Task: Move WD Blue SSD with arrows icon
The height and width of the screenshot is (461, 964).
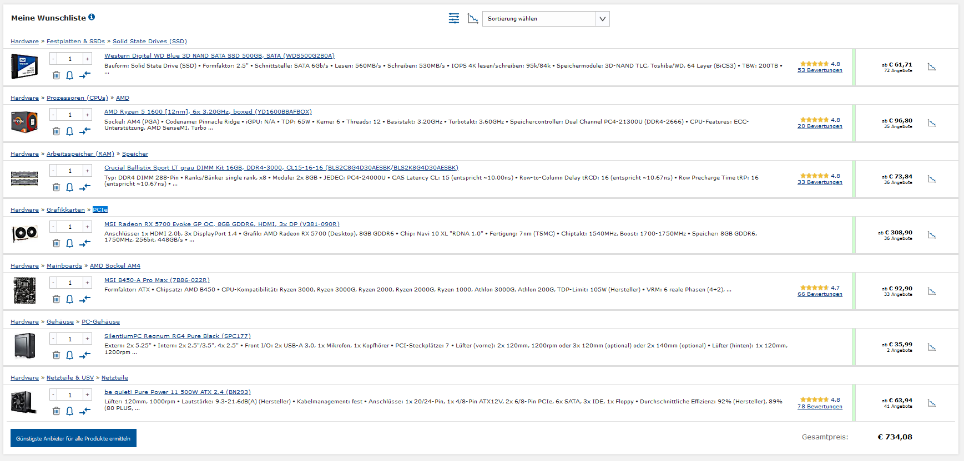Action: [85, 75]
